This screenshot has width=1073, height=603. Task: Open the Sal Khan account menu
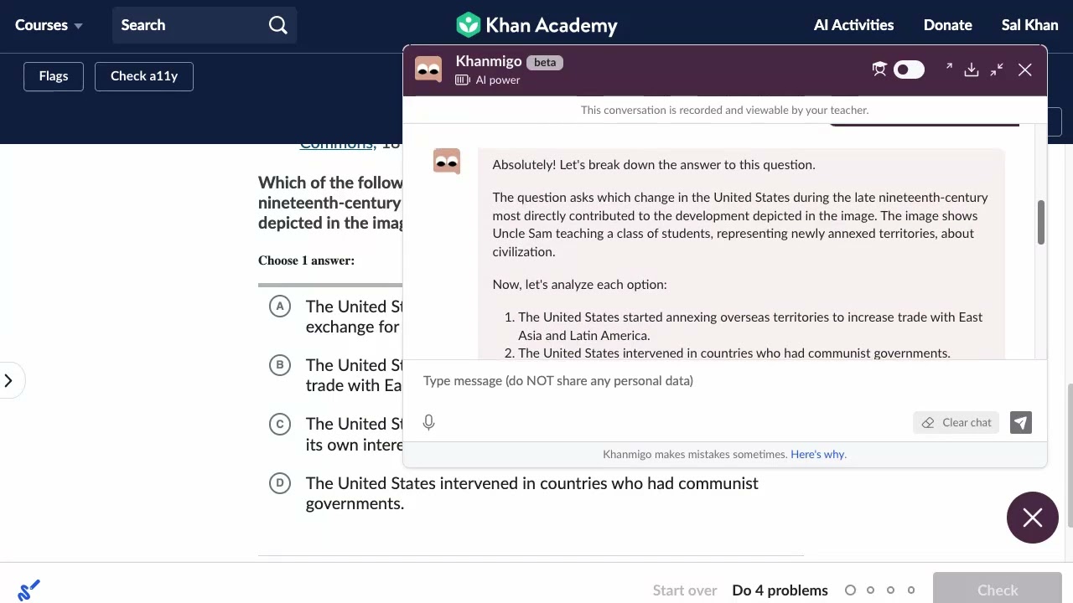coord(1029,25)
